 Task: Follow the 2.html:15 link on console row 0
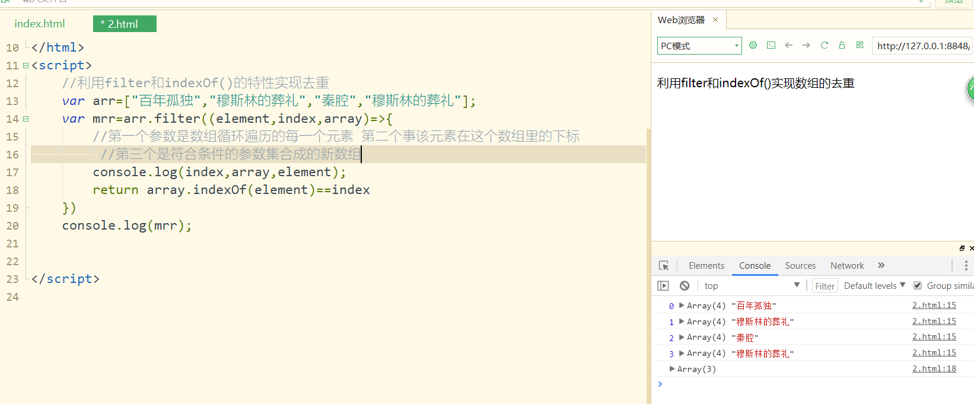pos(934,305)
